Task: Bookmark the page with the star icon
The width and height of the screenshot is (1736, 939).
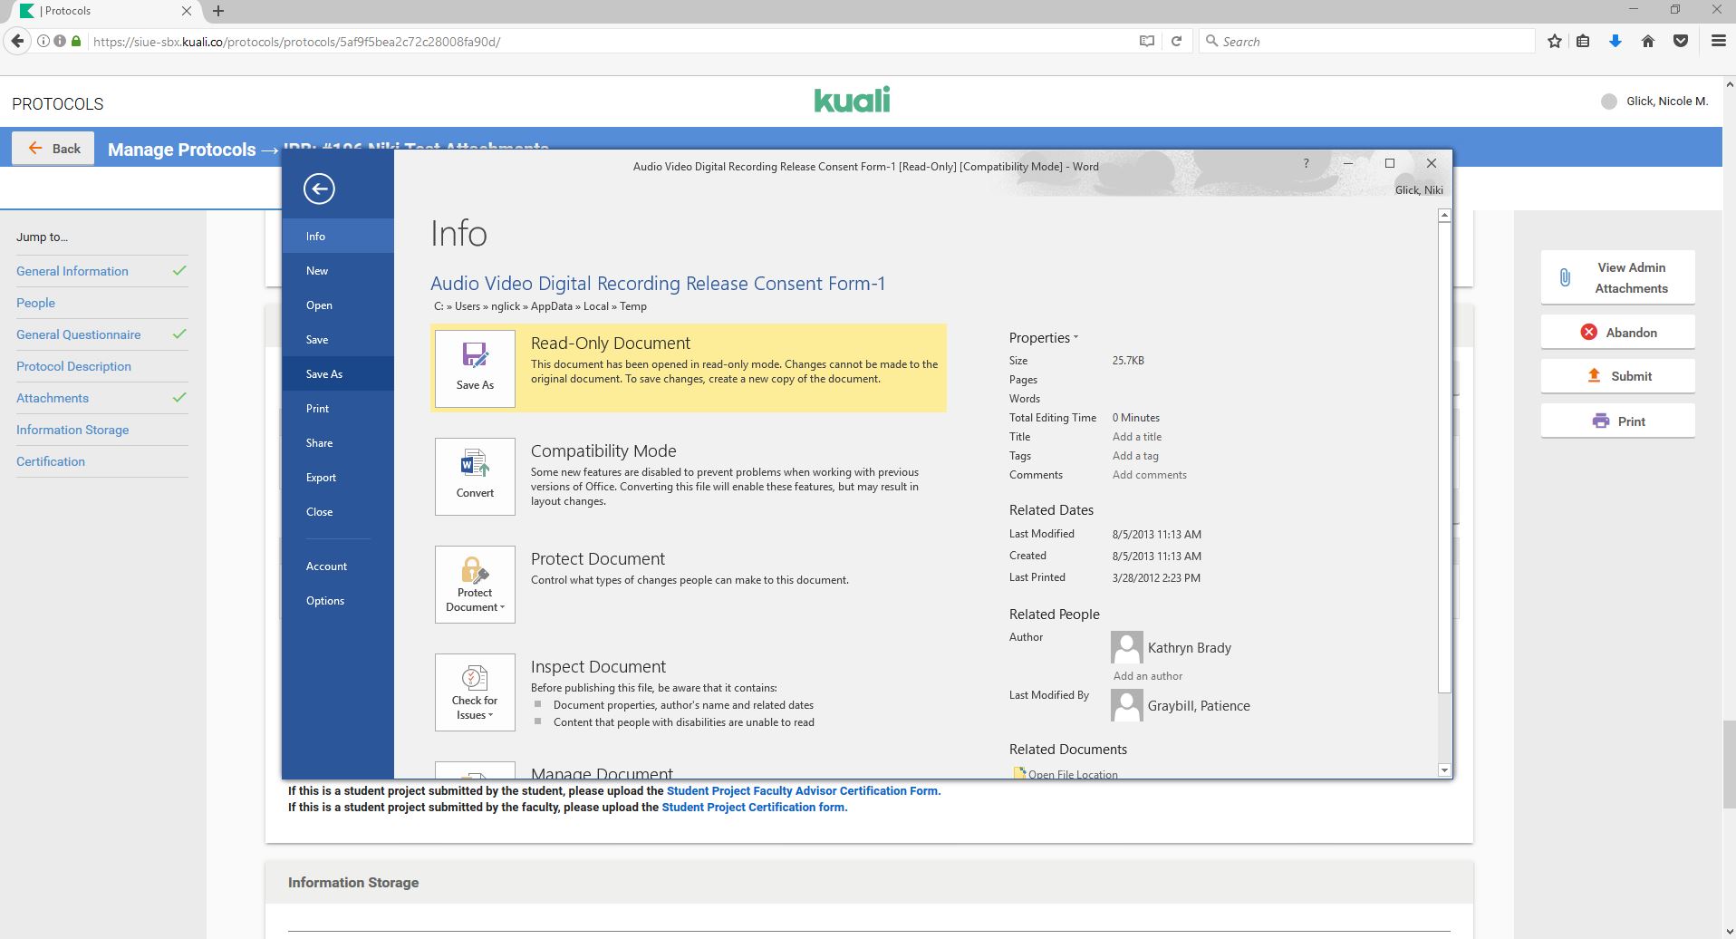Action: pyautogui.click(x=1555, y=41)
